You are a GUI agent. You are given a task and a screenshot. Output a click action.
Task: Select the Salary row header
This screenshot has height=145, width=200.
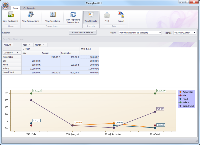[x=12, y=69]
